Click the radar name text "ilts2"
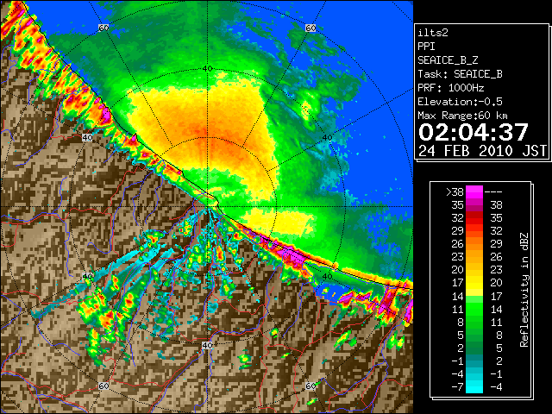Viewport: 552px width, 414px height. point(433,33)
